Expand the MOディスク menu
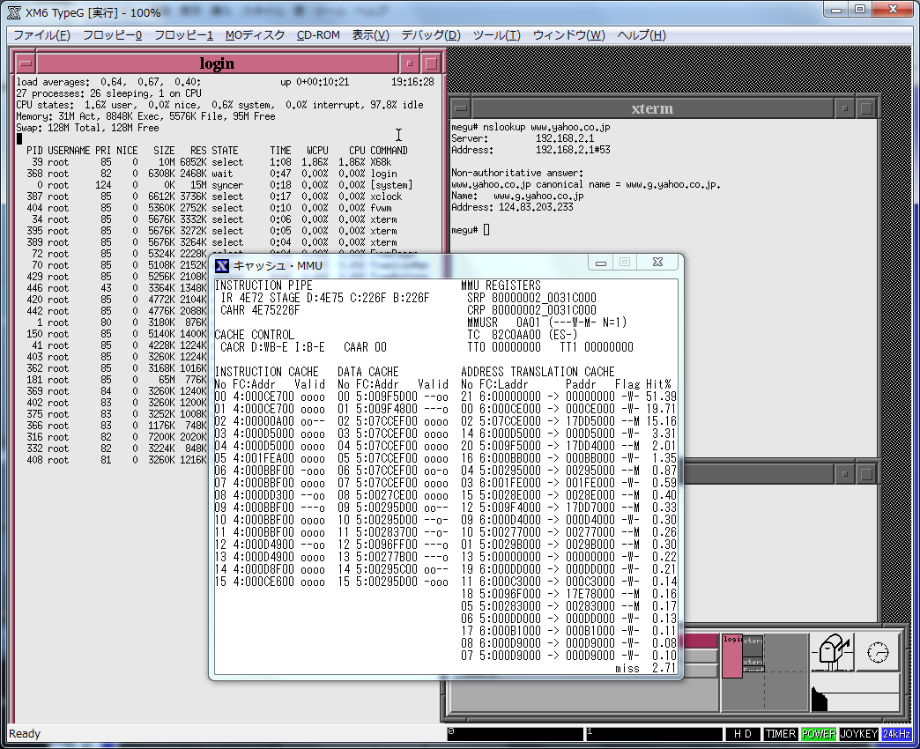 click(255, 35)
